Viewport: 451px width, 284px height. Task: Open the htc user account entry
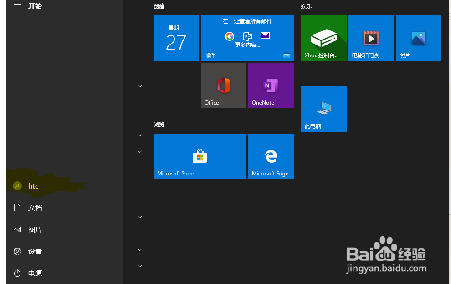[x=64, y=186]
